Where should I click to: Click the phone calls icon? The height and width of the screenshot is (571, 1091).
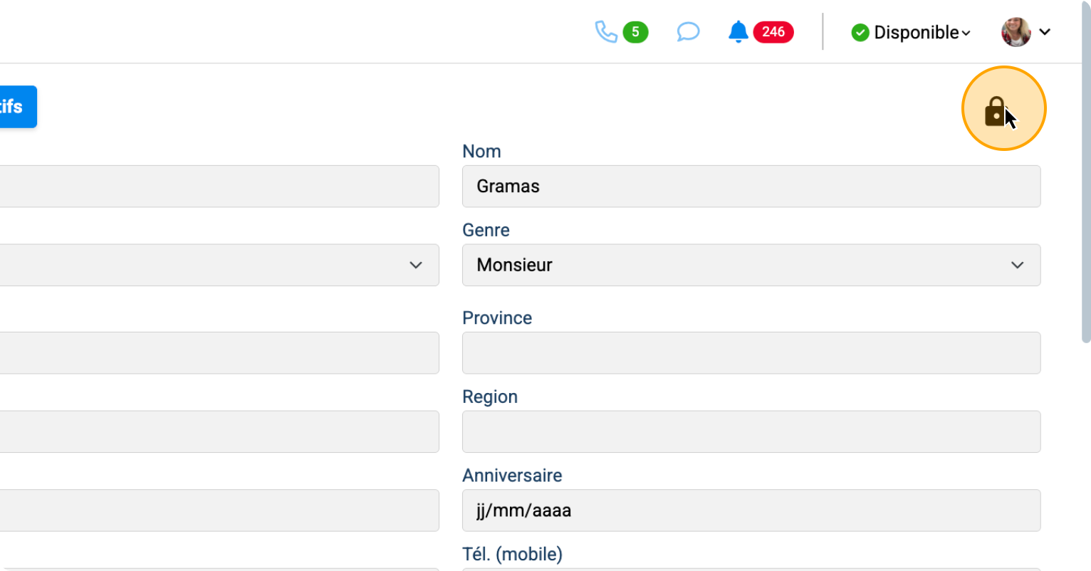click(605, 32)
